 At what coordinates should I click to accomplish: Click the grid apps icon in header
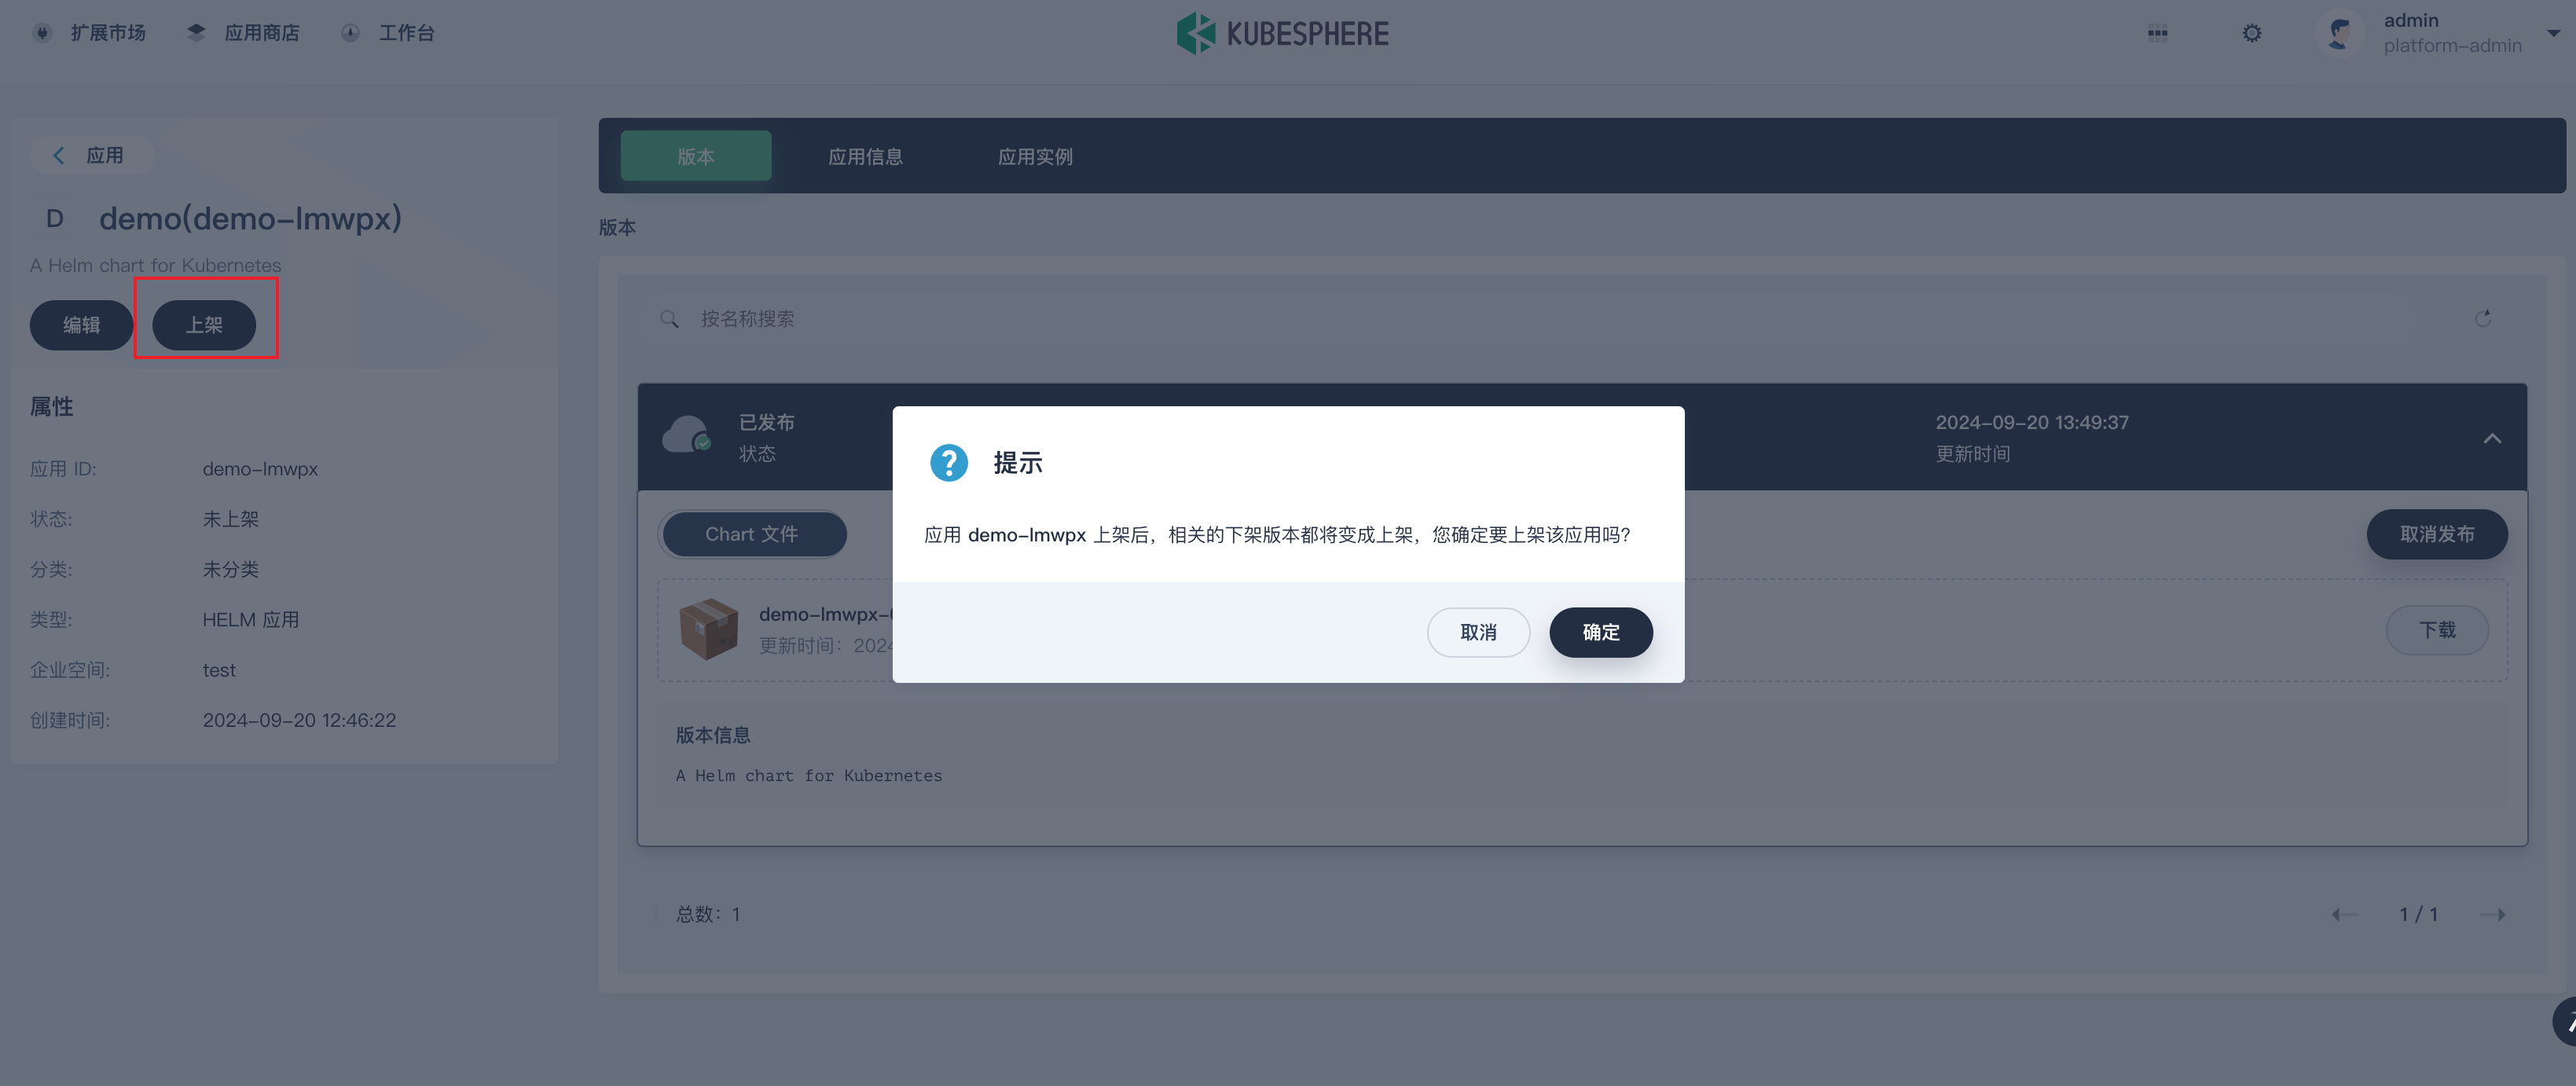2157,33
